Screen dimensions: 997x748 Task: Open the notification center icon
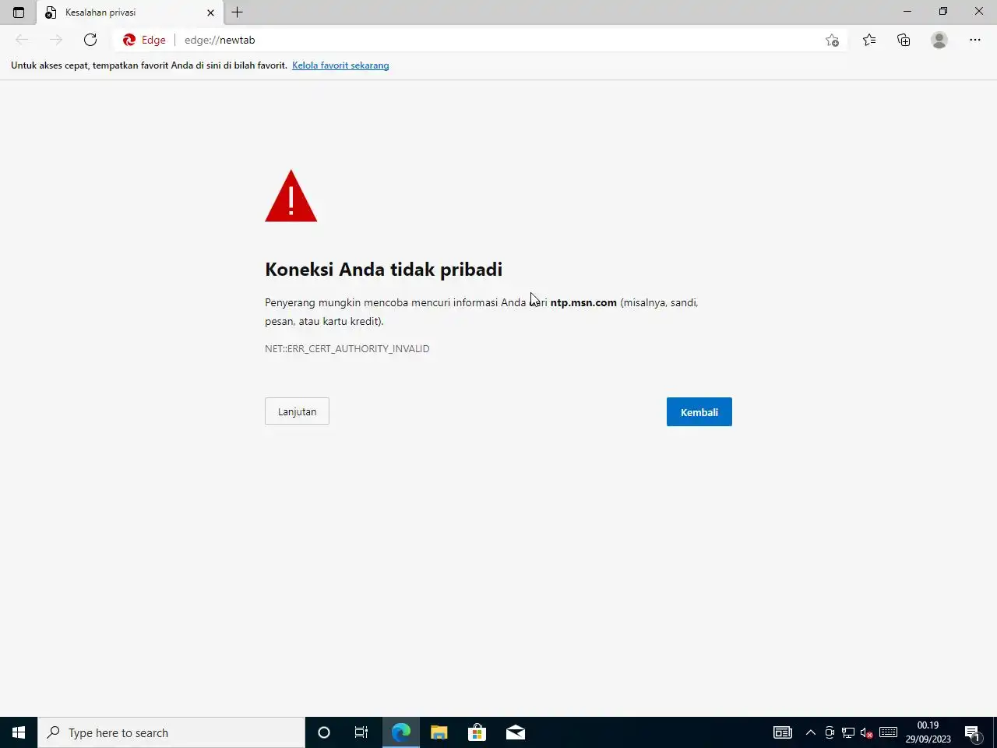click(972, 732)
